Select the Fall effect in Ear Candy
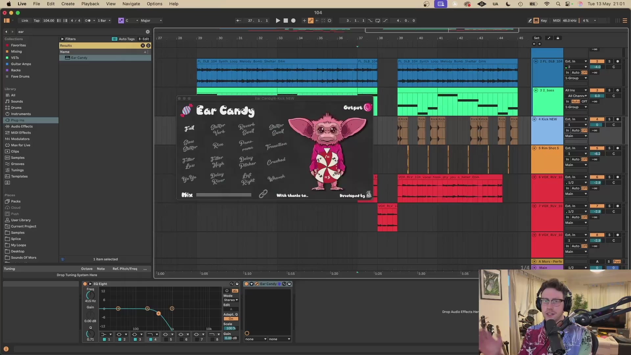Image resolution: width=631 pixels, height=355 pixels. pyautogui.click(x=189, y=128)
